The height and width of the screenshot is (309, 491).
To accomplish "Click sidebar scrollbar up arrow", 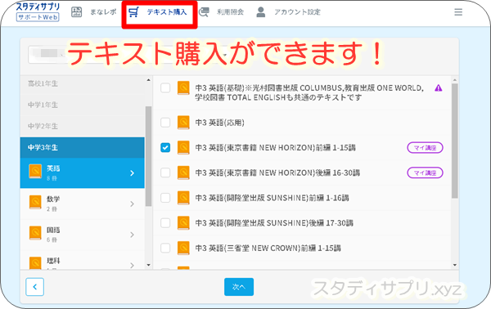I will click(148, 80).
